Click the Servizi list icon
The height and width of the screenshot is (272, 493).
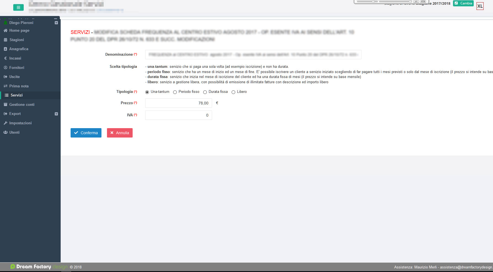pos(7,95)
